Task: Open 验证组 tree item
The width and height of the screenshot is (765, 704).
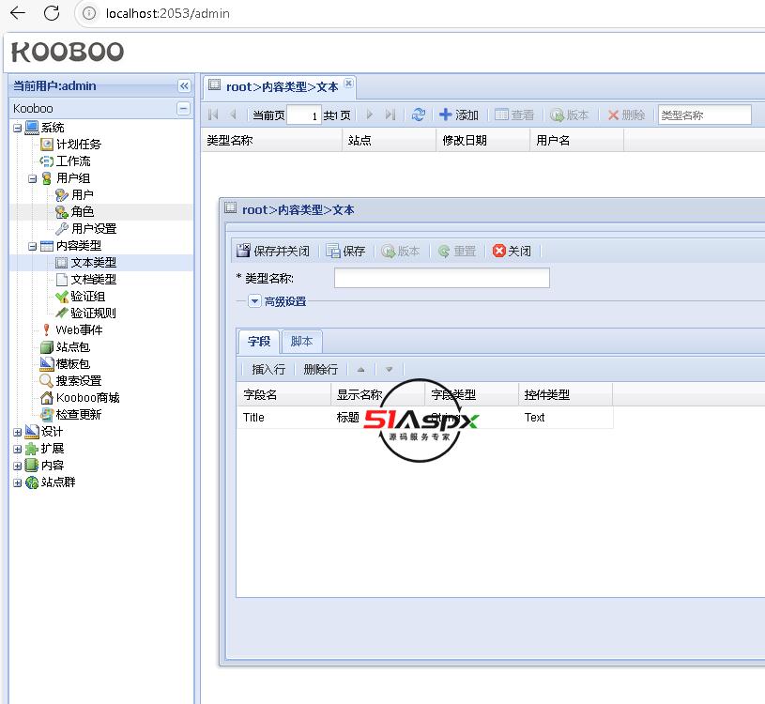Action: (x=88, y=296)
